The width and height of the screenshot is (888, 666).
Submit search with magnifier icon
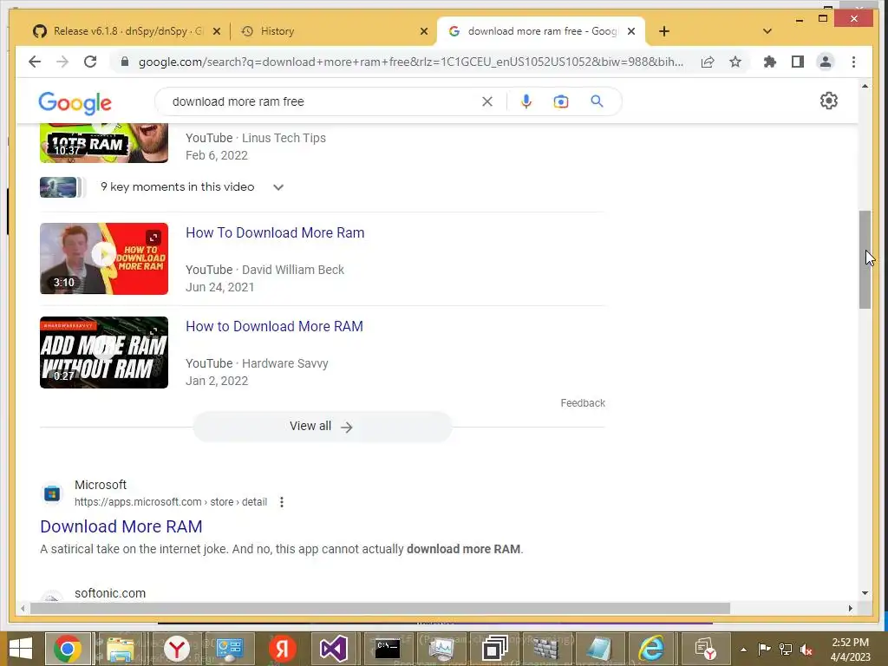pos(597,101)
